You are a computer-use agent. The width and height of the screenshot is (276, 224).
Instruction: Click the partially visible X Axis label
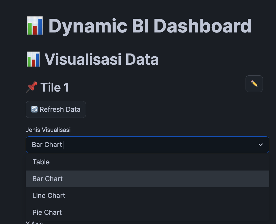click(34, 223)
